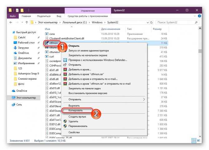Choose Удалить in context menu
The image size is (209, 150).
73,121
